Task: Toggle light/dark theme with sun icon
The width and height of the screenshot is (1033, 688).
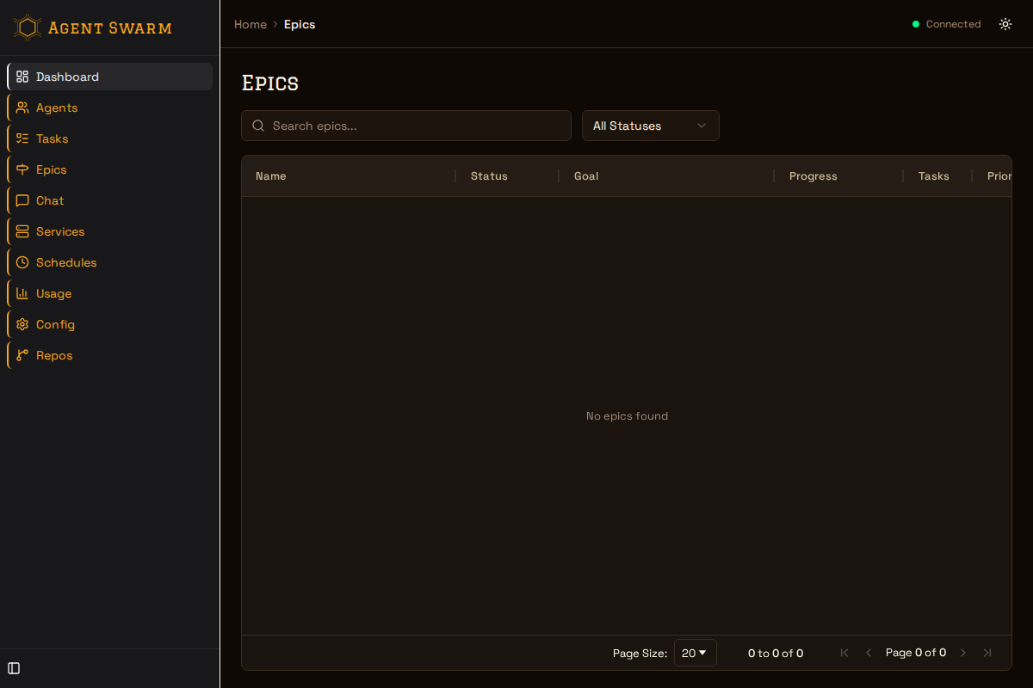Action: pyautogui.click(x=1005, y=24)
